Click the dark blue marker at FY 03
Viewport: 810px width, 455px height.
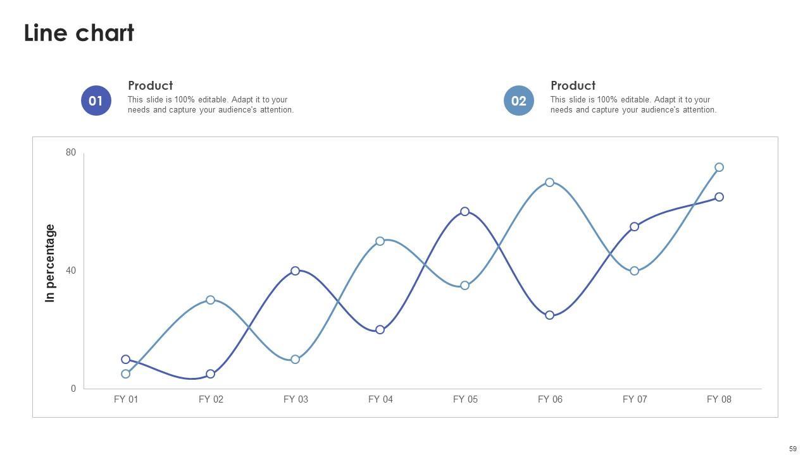[x=295, y=271]
